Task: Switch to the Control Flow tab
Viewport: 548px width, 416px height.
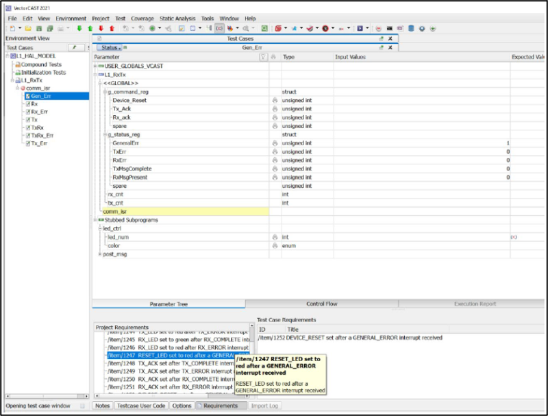Action: [x=321, y=304]
